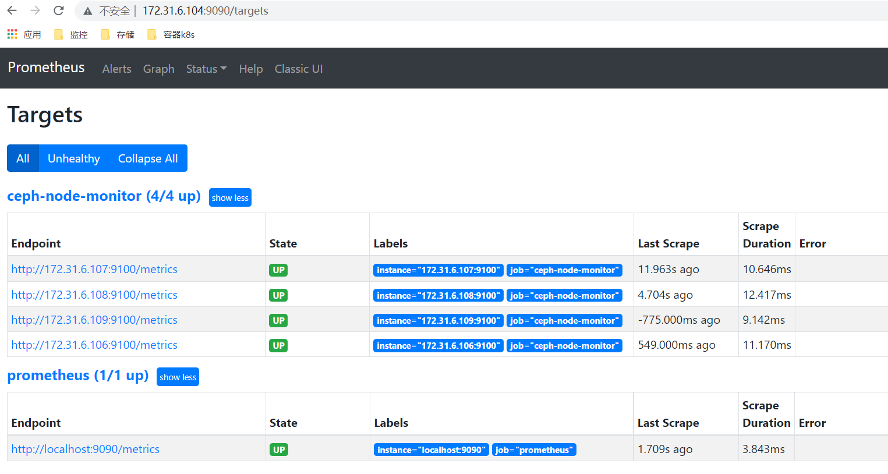Click the UP badge for 172.31.6.106
888x474 pixels.
pyautogui.click(x=278, y=345)
